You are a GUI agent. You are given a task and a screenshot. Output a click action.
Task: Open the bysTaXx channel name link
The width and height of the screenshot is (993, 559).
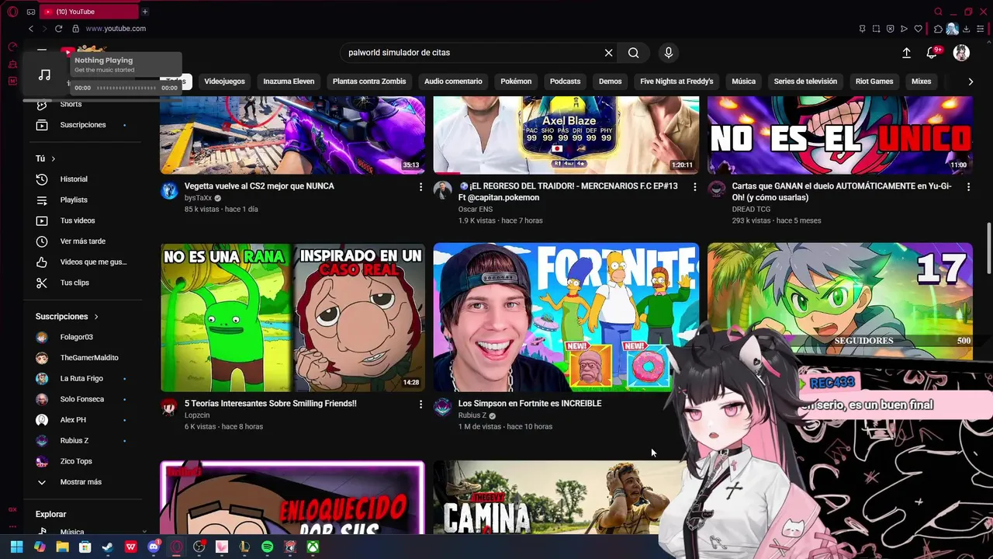[198, 198]
